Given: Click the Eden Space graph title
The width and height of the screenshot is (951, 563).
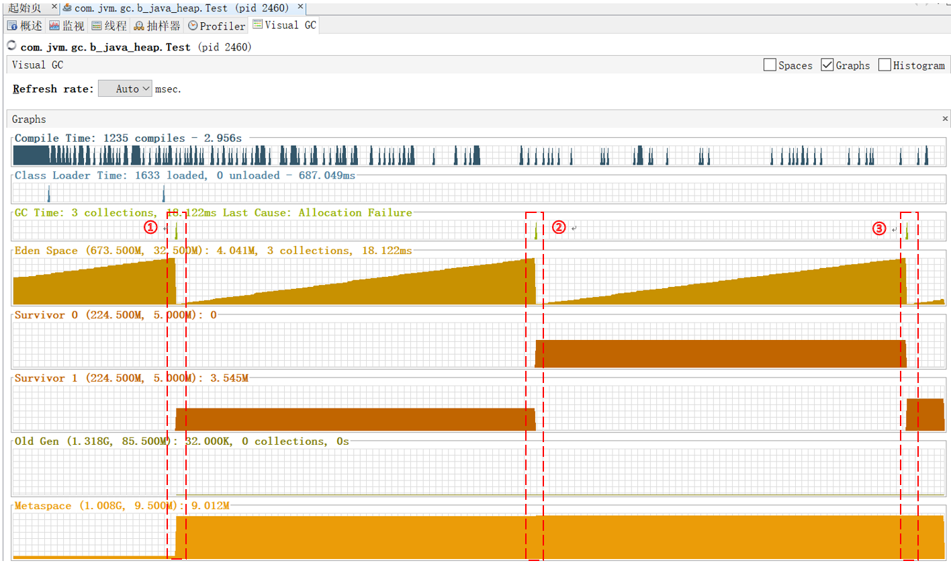Looking at the screenshot, I should point(214,250).
